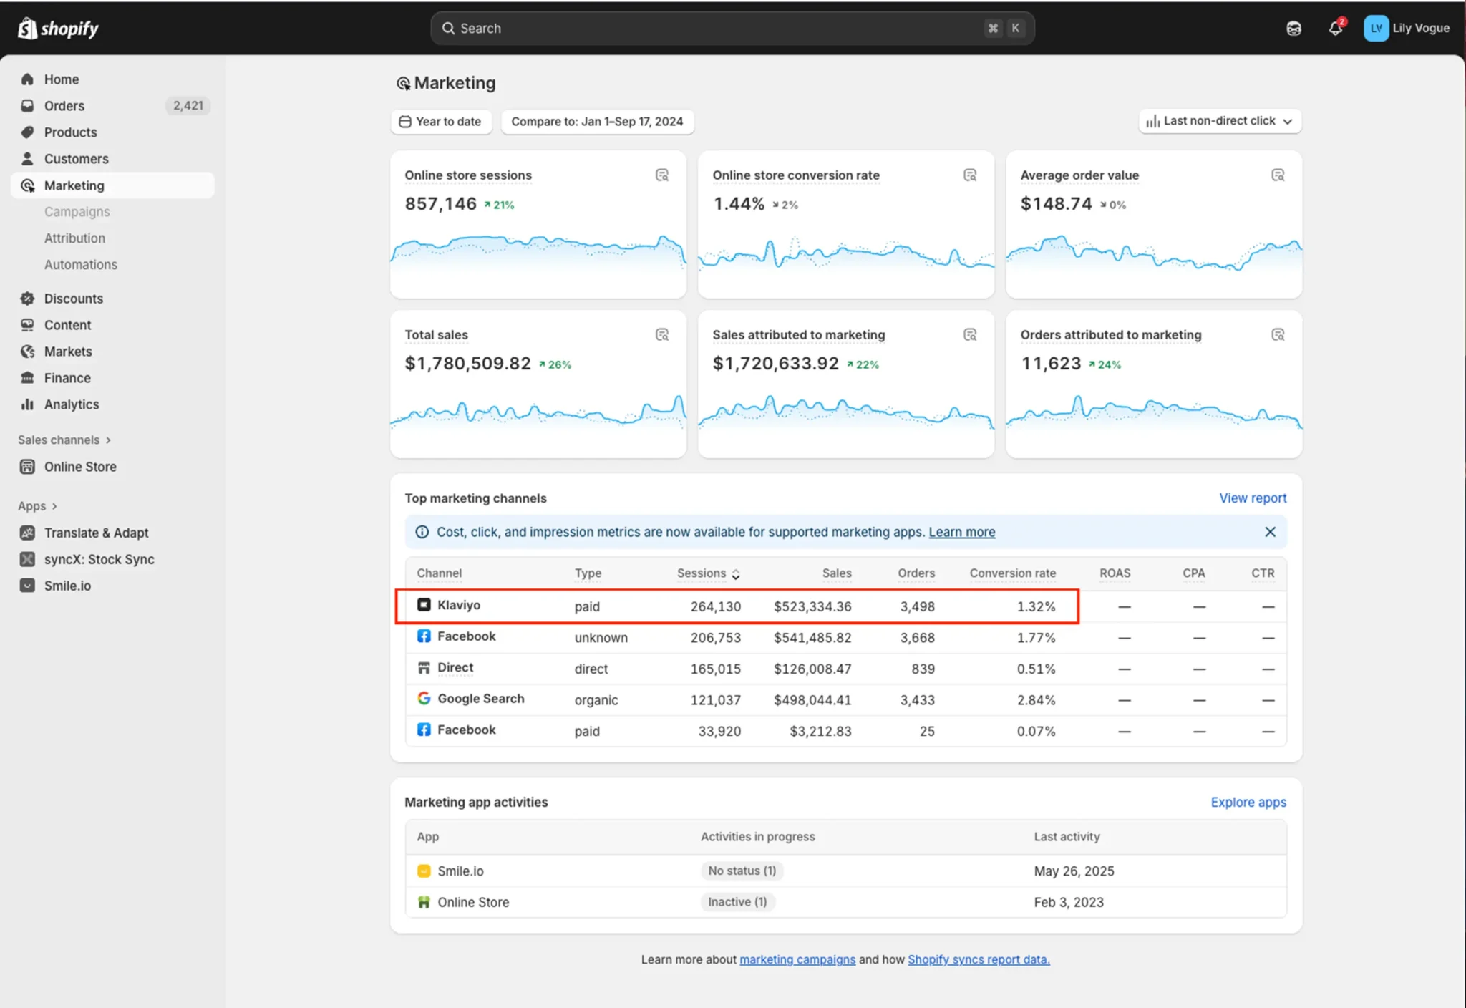This screenshot has width=1466, height=1008.
Task: Open the Sidekick assistant icon in top bar
Action: pyautogui.click(x=1293, y=29)
